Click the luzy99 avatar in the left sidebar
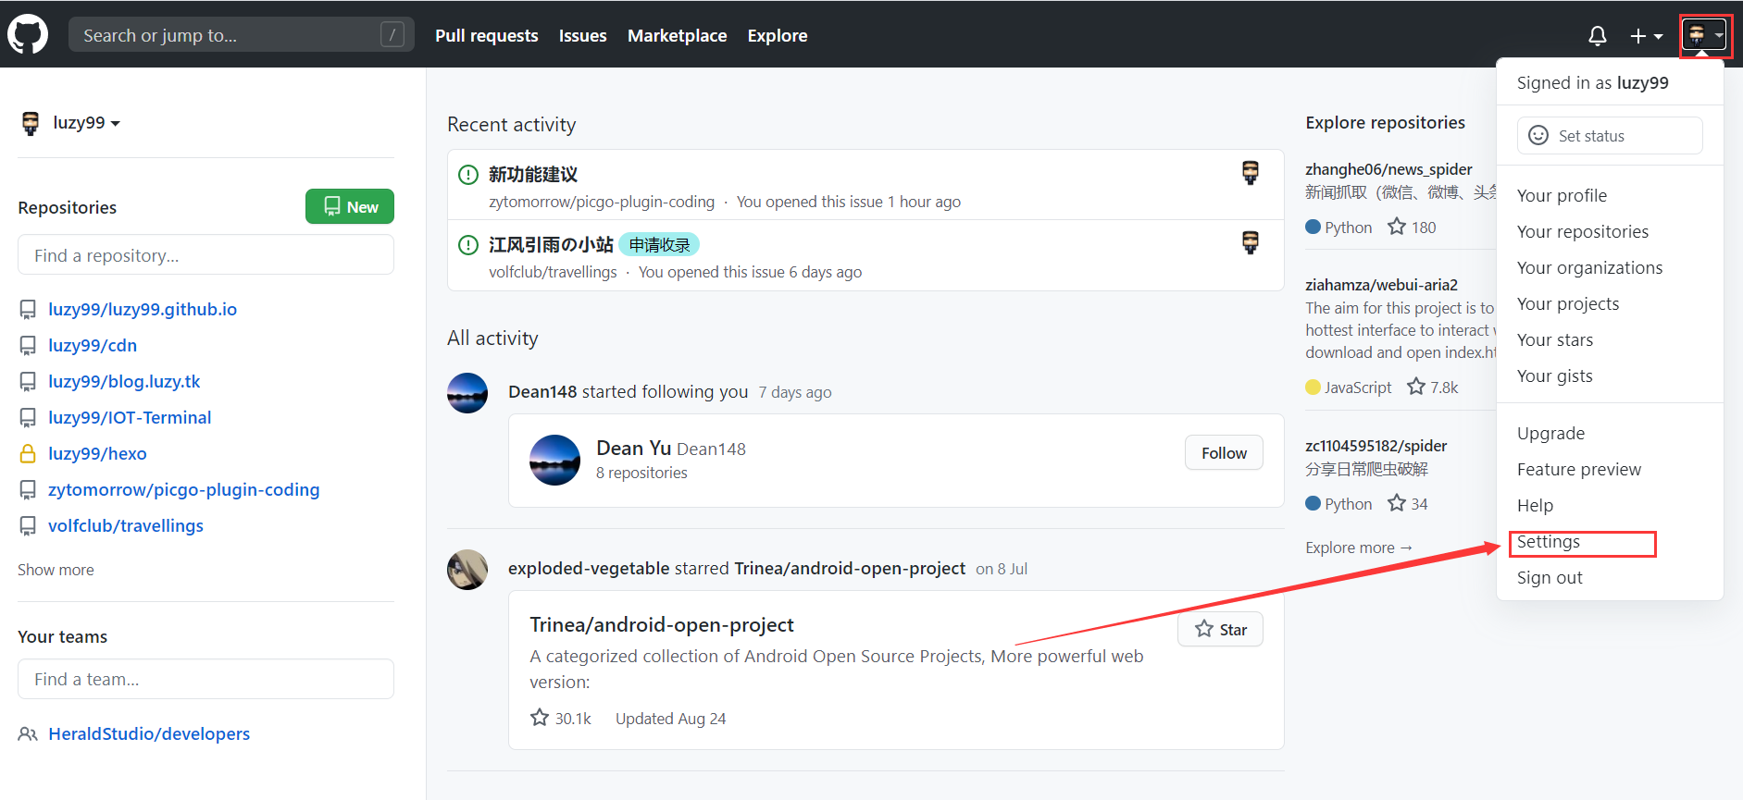This screenshot has width=1743, height=800. coord(31,123)
